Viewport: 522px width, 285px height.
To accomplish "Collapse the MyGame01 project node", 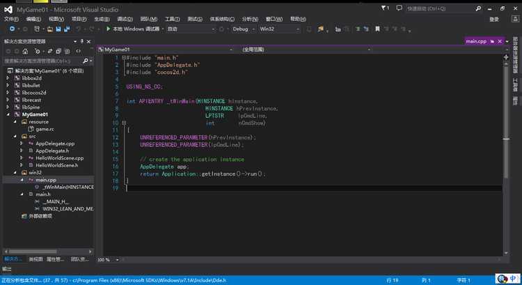I will coord(8,114).
